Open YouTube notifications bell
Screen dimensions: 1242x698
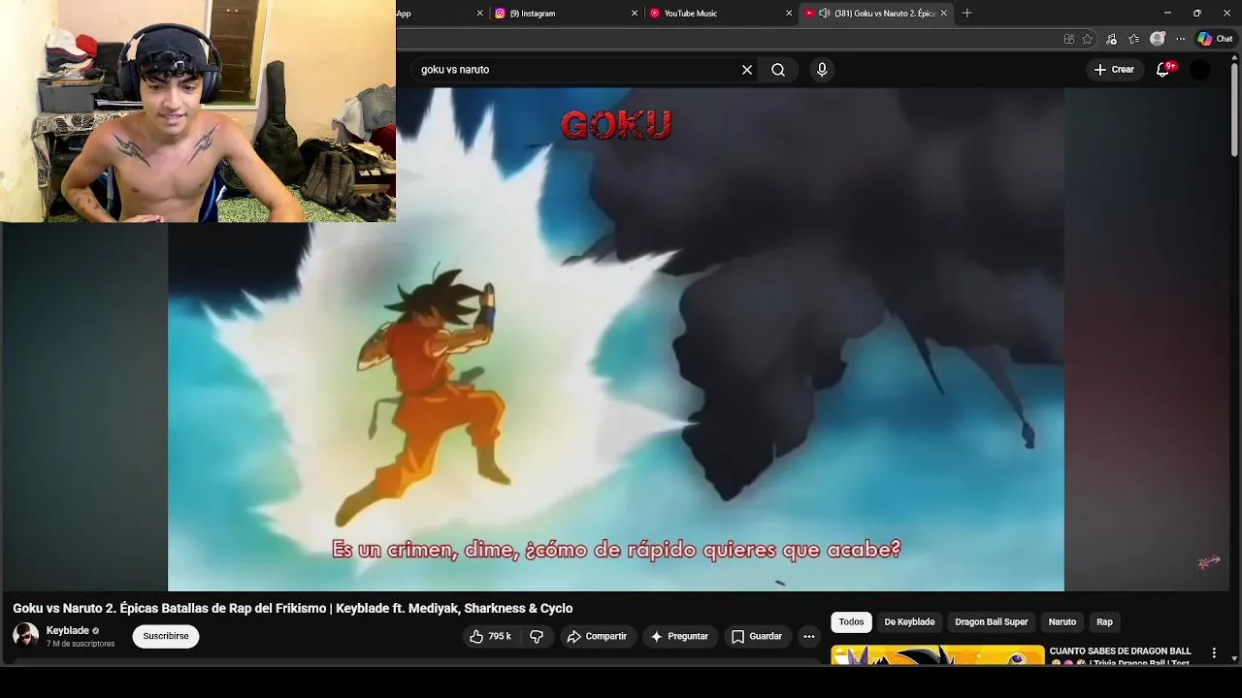[x=1163, y=70]
